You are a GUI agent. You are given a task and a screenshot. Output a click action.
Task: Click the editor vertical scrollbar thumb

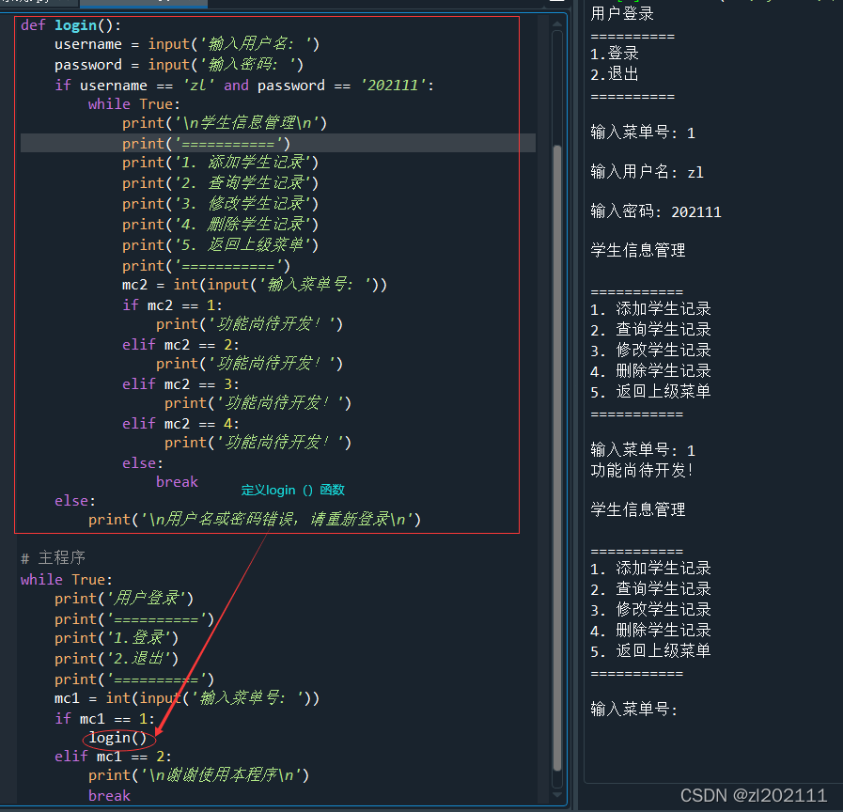557,457
